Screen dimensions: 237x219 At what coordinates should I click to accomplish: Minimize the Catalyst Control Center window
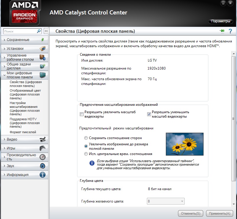click(x=223, y=3)
